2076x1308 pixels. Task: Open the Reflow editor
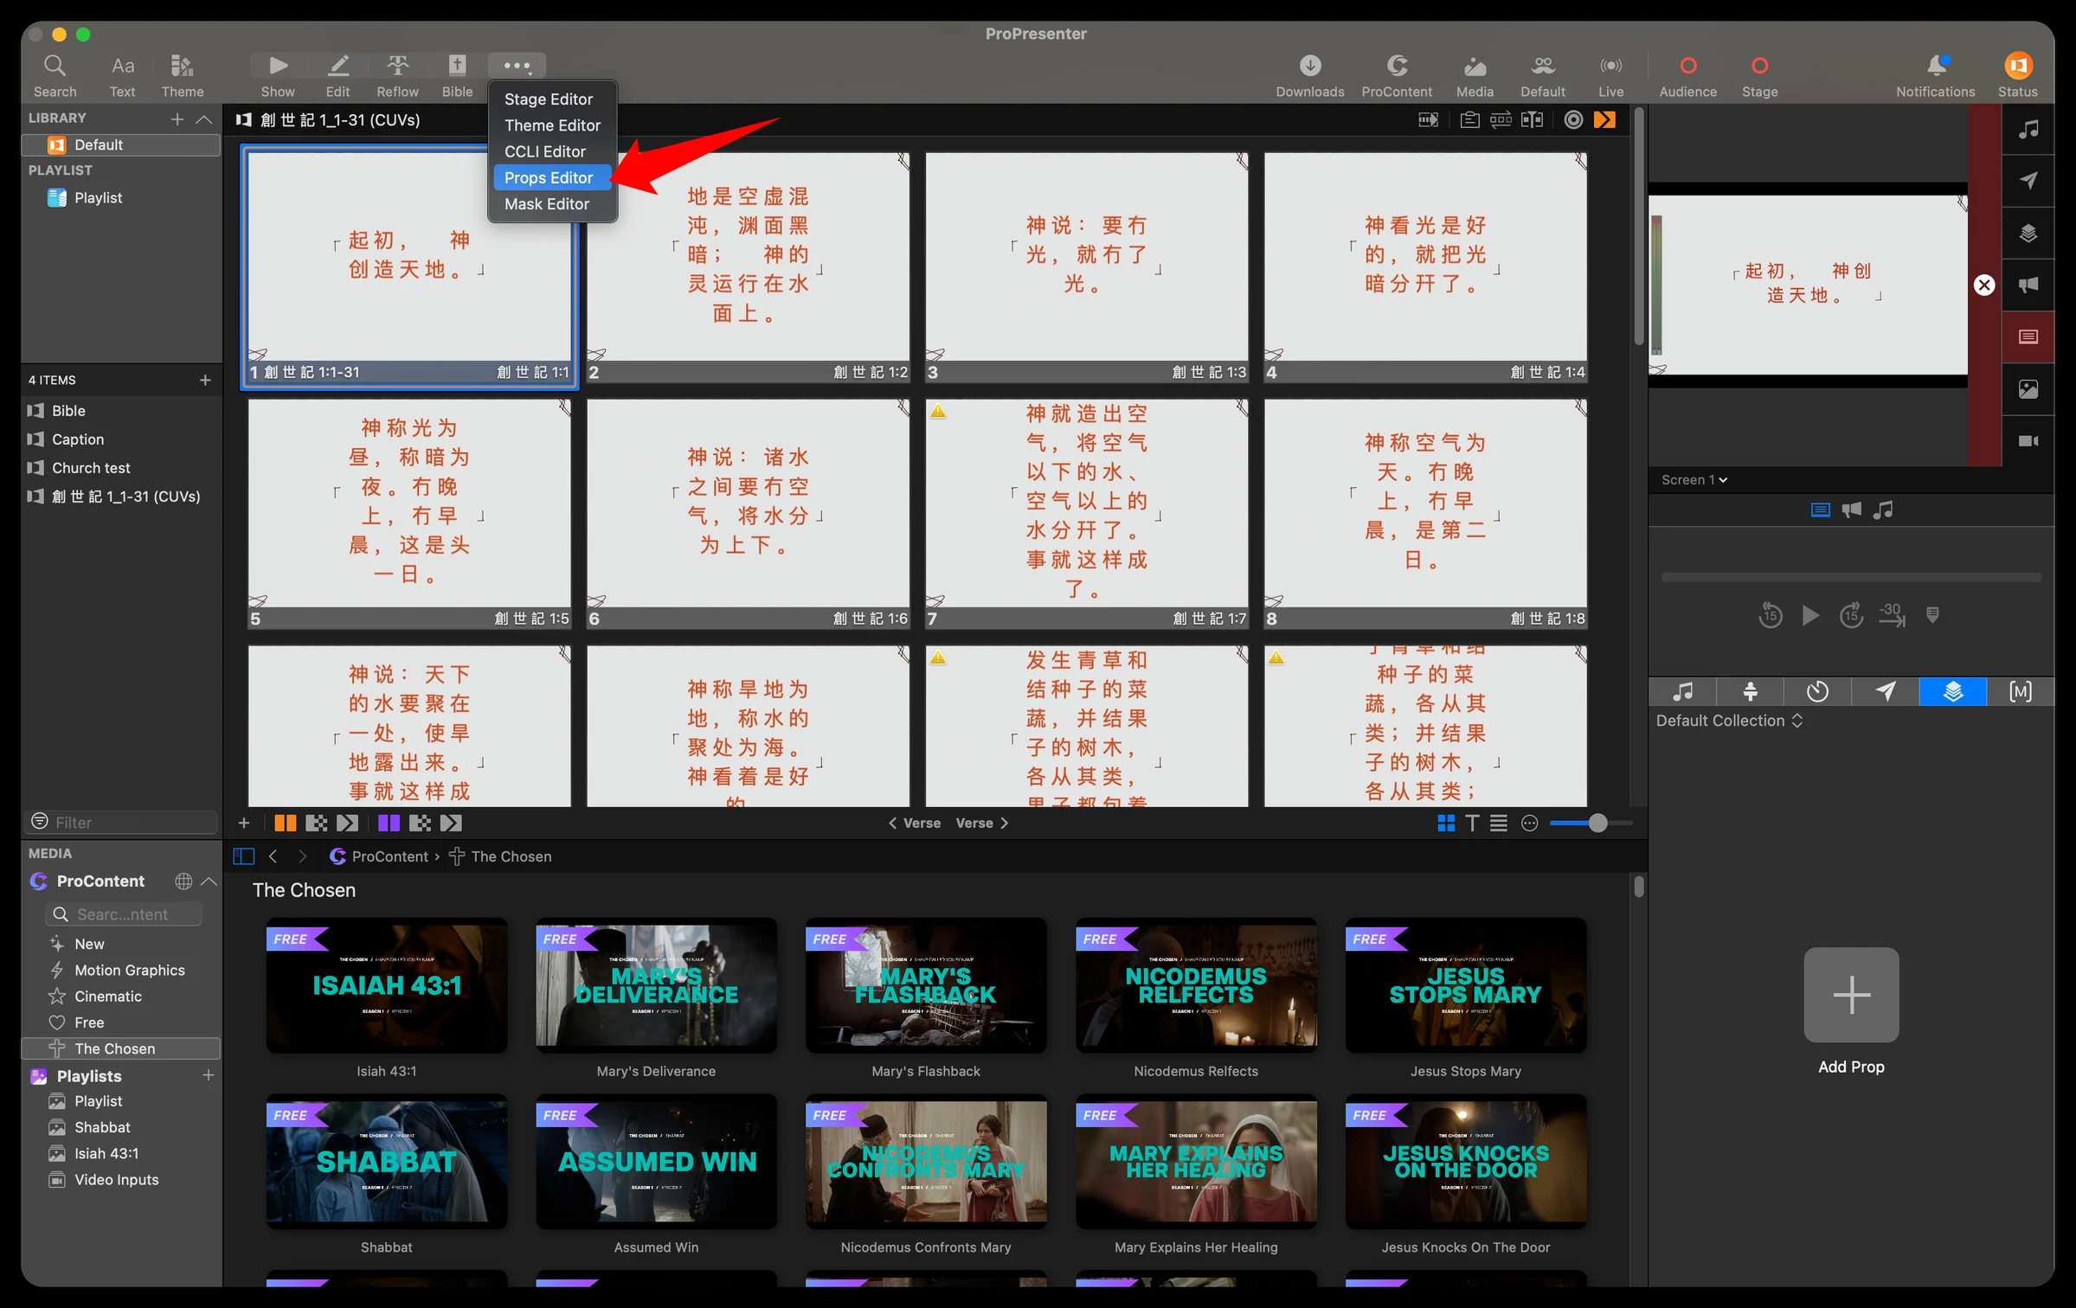(397, 75)
